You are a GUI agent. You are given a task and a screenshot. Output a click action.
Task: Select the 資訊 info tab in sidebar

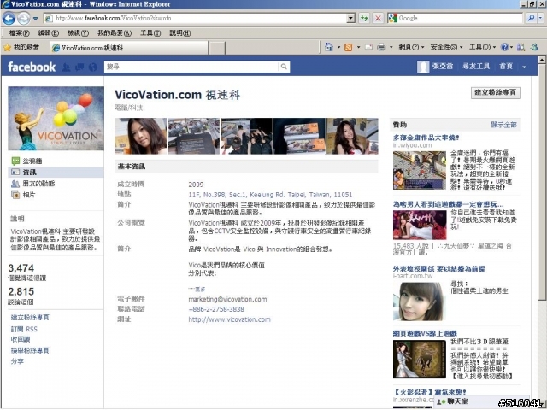click(x=56, y=173)
